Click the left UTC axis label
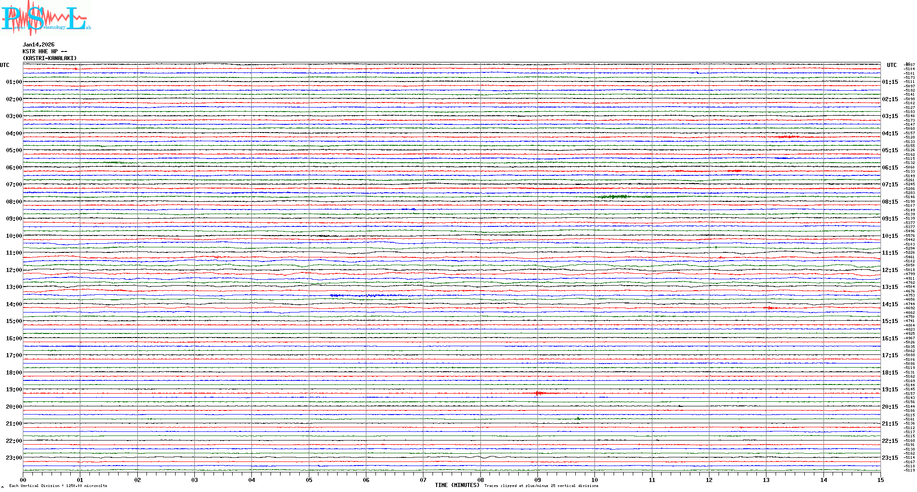The width and height of the screenshot is (917, 492). click(x=5, y=65)
